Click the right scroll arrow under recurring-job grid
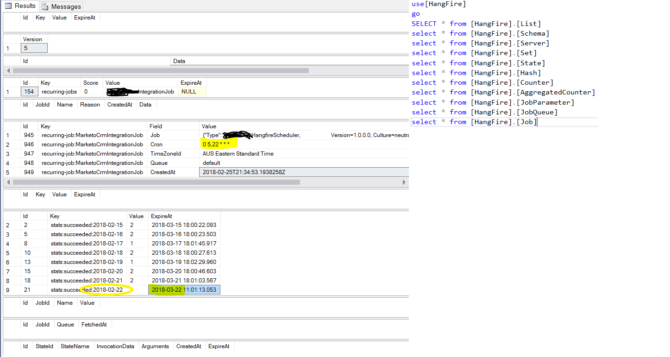Screen dimensions: 670x357 404,182
